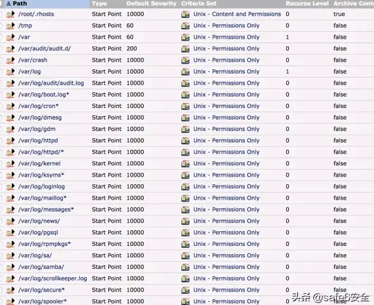Click the start point icon beside /var/crash

click(x=10, y=60)
